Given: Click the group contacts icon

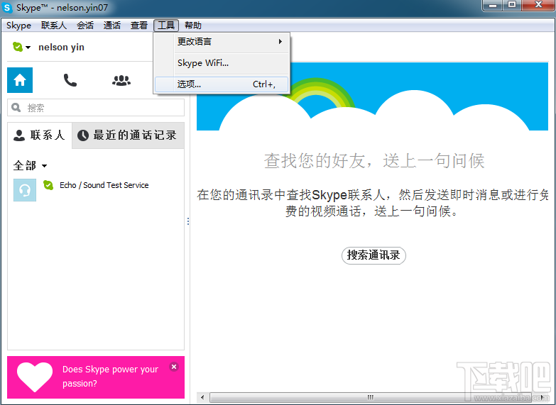Looking at the screenshot, I should pos(121,80).
